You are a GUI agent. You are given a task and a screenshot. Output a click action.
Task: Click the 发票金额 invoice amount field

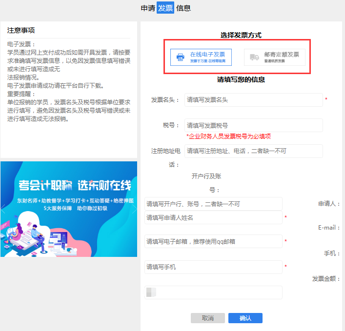point(214,292)
